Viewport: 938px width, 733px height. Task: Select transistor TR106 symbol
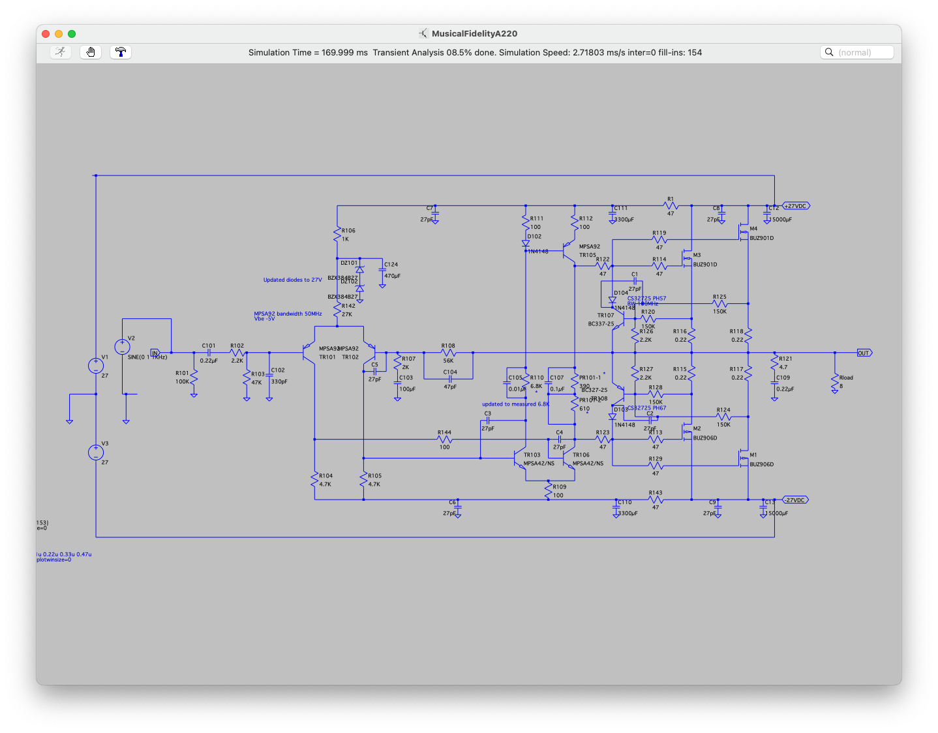tap(568, 458)
